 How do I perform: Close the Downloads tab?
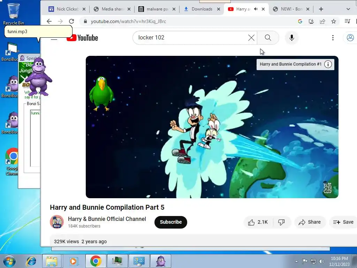pos(219,9)
